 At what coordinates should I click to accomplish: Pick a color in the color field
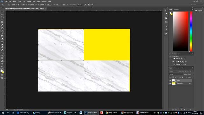[x=181, y=32]
